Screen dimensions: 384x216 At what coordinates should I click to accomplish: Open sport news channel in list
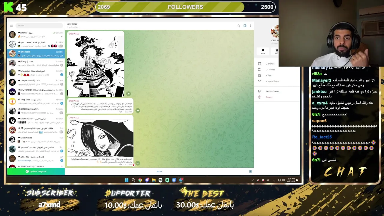coord(36,44)
